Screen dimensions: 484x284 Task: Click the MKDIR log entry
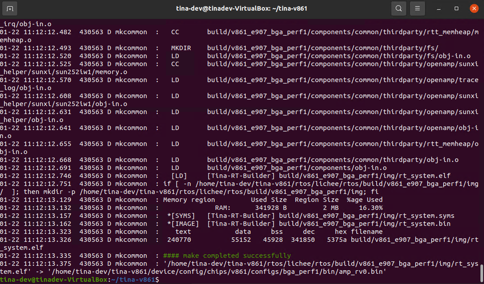coord(181,48)
